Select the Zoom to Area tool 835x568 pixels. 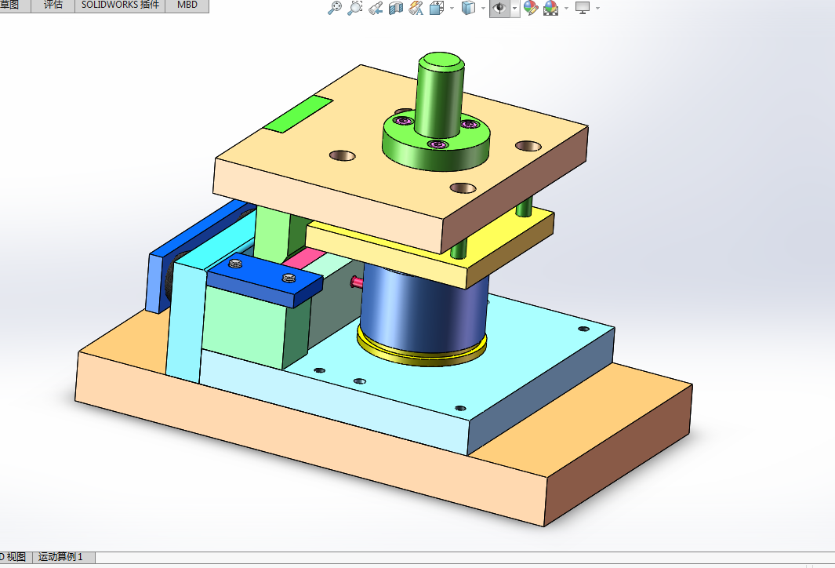coord(354,8)
